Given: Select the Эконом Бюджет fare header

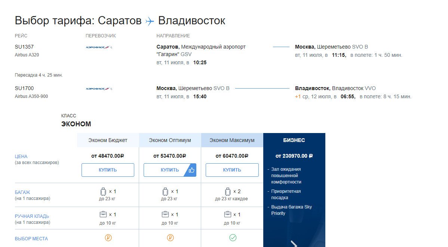Looking at the screenshot, I should click(x=108, y=140).
